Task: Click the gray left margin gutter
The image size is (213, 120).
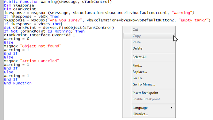Action: pyautogui.click(x=2, y=60)
